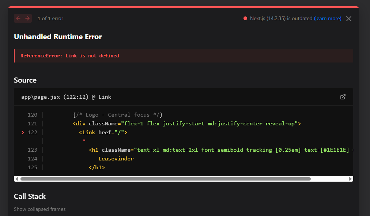Image resolution: width=370 pixels, height=216 pixels.
Task: Close the error overlay with the X
Action: 349,19
